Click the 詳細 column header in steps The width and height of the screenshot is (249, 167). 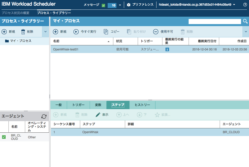(131, 124)
